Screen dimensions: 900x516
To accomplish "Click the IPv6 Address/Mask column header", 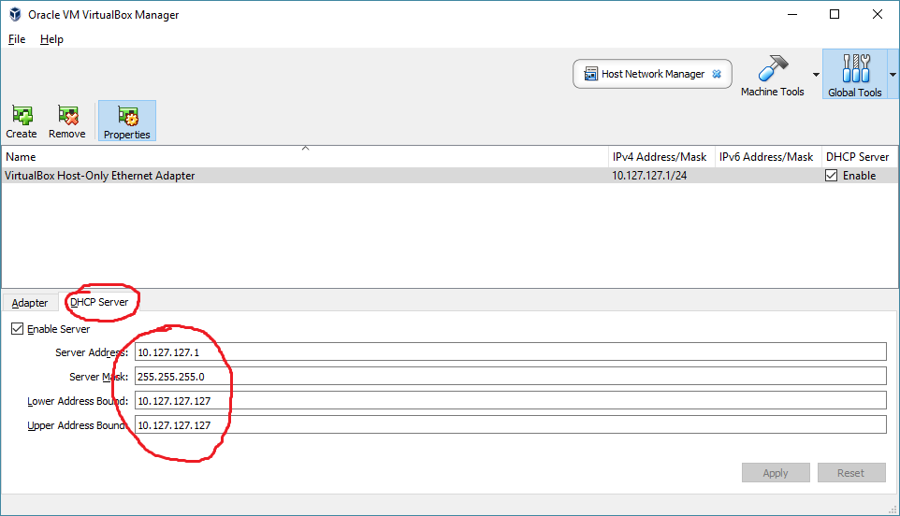I will coord(768,156).
